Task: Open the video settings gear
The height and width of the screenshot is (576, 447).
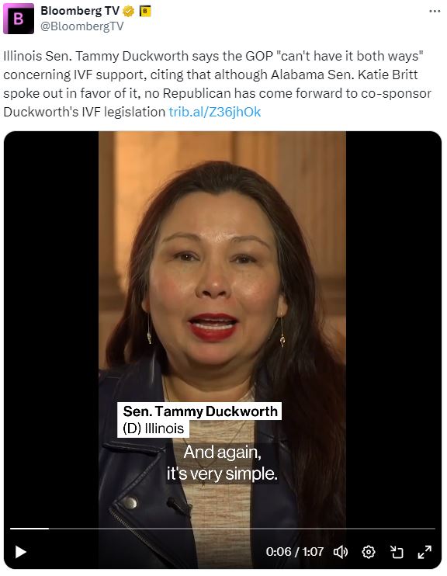Action: 369,552
